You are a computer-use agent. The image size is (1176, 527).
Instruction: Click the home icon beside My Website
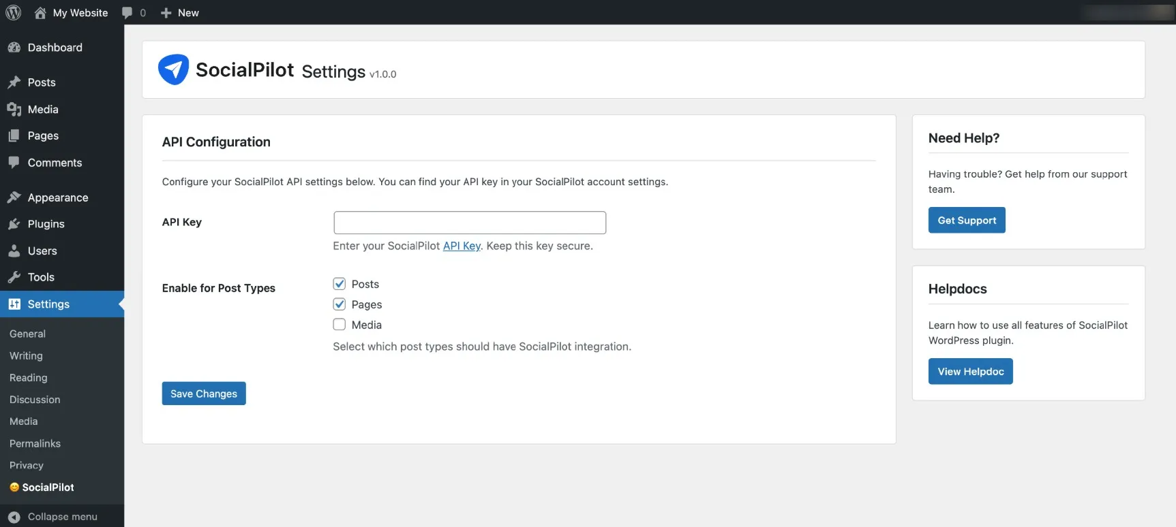(x=40, y=12)
